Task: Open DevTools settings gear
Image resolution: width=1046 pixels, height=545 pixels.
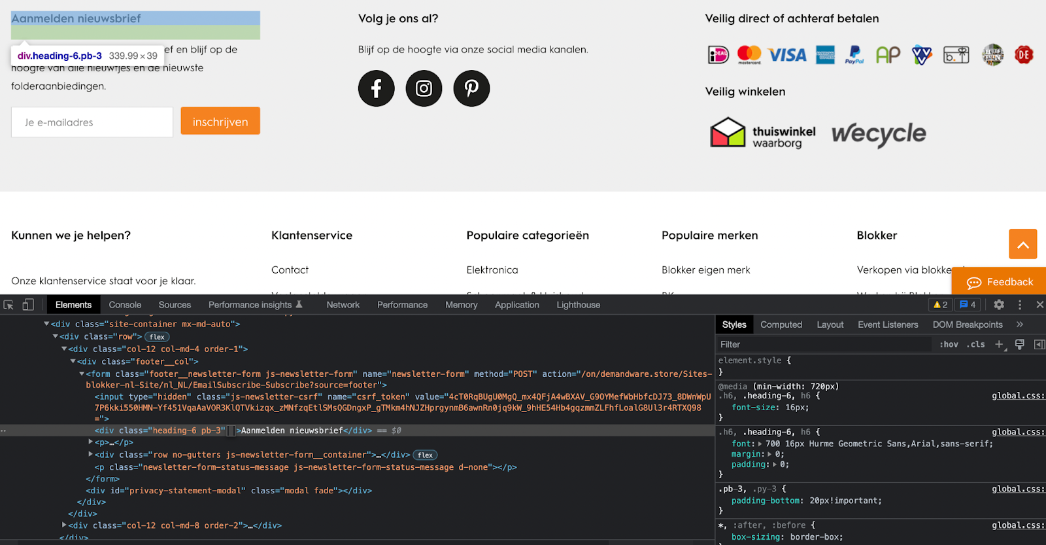Action: [998, 305]
